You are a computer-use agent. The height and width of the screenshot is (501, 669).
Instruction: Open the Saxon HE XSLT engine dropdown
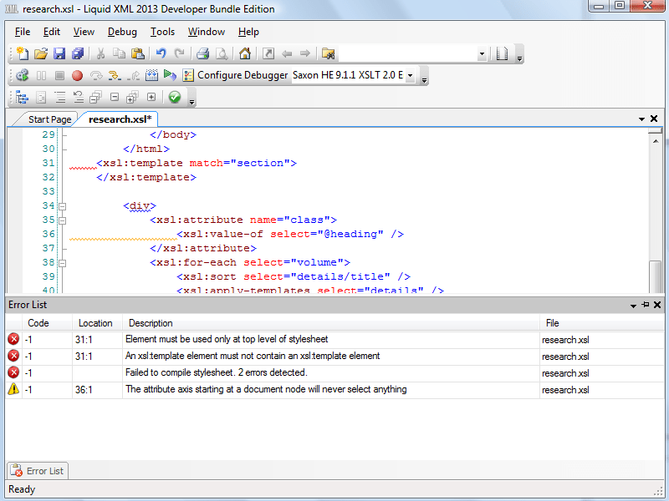point(410,76)
